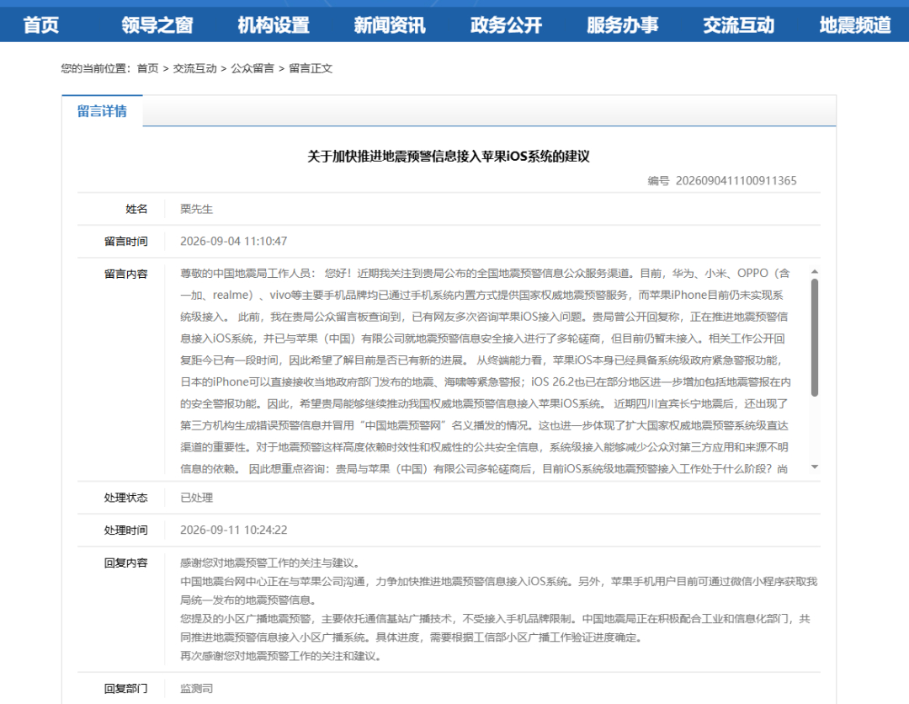
Task: Select 新闻资讯 in the top navigation
Action: point(390,25)
